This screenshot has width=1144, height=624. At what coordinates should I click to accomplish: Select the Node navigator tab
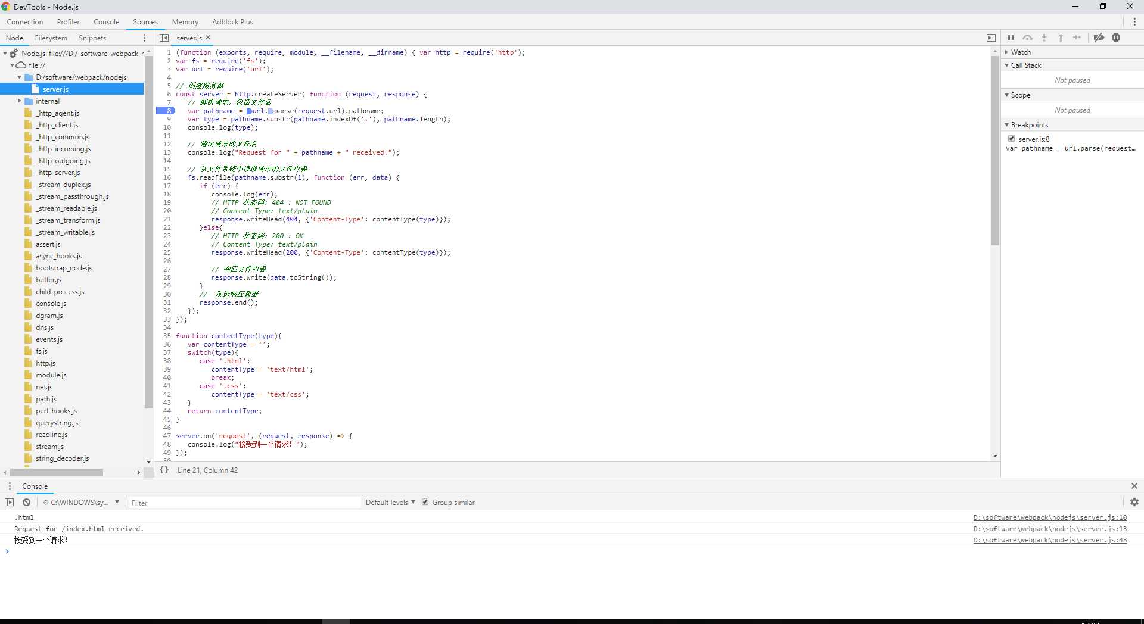[x=14, y=38]
